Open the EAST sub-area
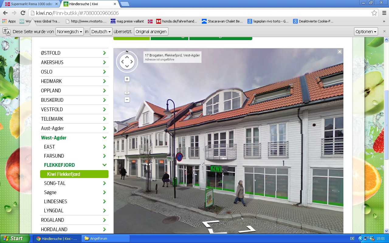The height and width of the screenshot is (243, 389). (x=74, y=147)
